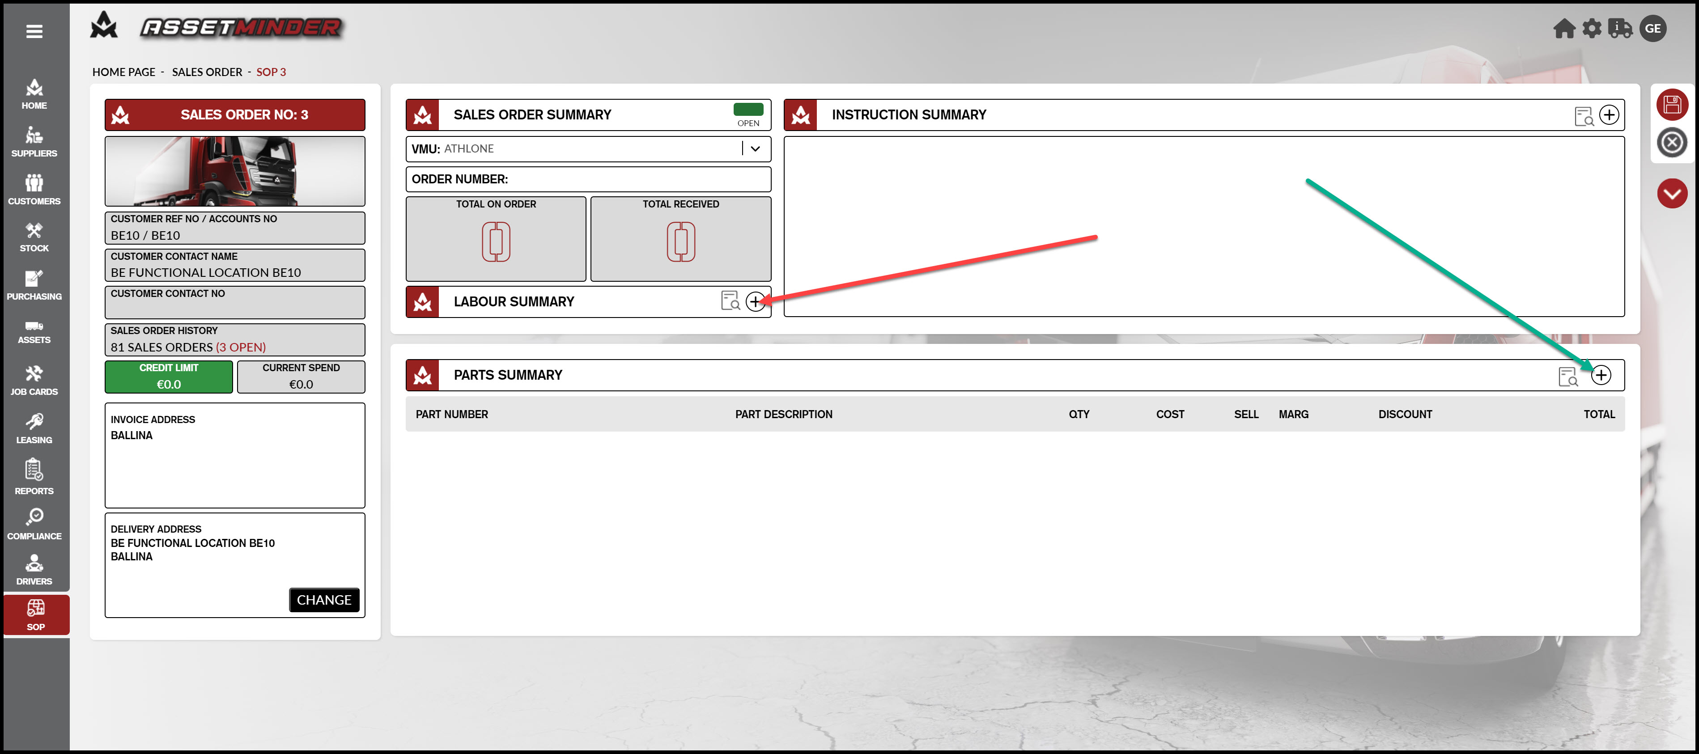Click TOTAL column header
Viewport: 1699px width, 754px height.
[1599, 415]
